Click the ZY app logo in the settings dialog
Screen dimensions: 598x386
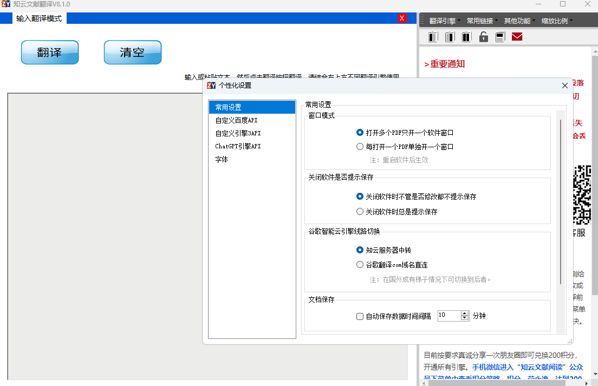point(211,86)
